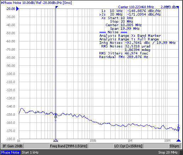Click the band Stop 20 MHz text in readout

click(122, 22)
